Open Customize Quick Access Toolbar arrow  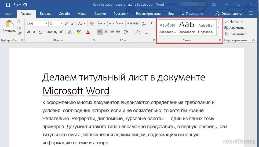tap(33, 5)
